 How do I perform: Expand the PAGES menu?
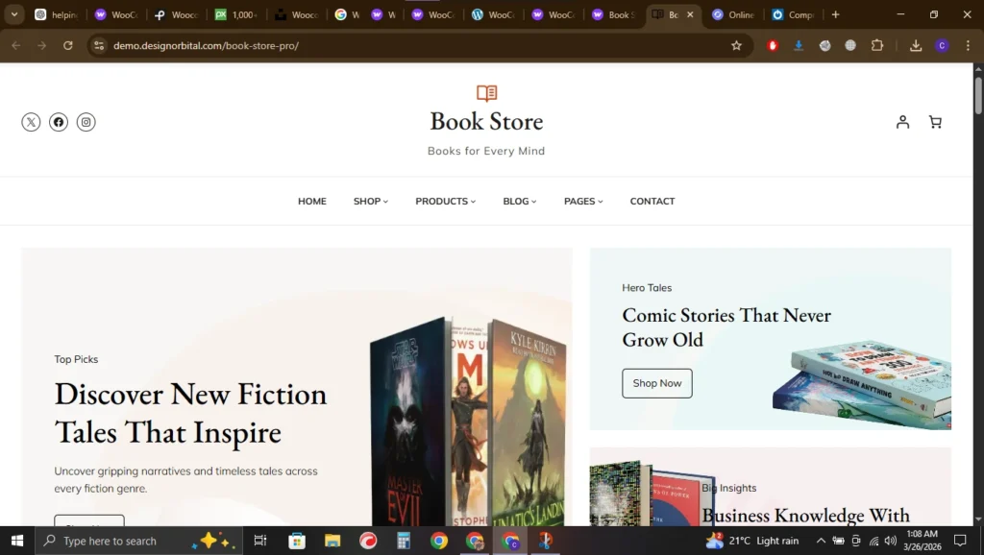tap(583, 202)
